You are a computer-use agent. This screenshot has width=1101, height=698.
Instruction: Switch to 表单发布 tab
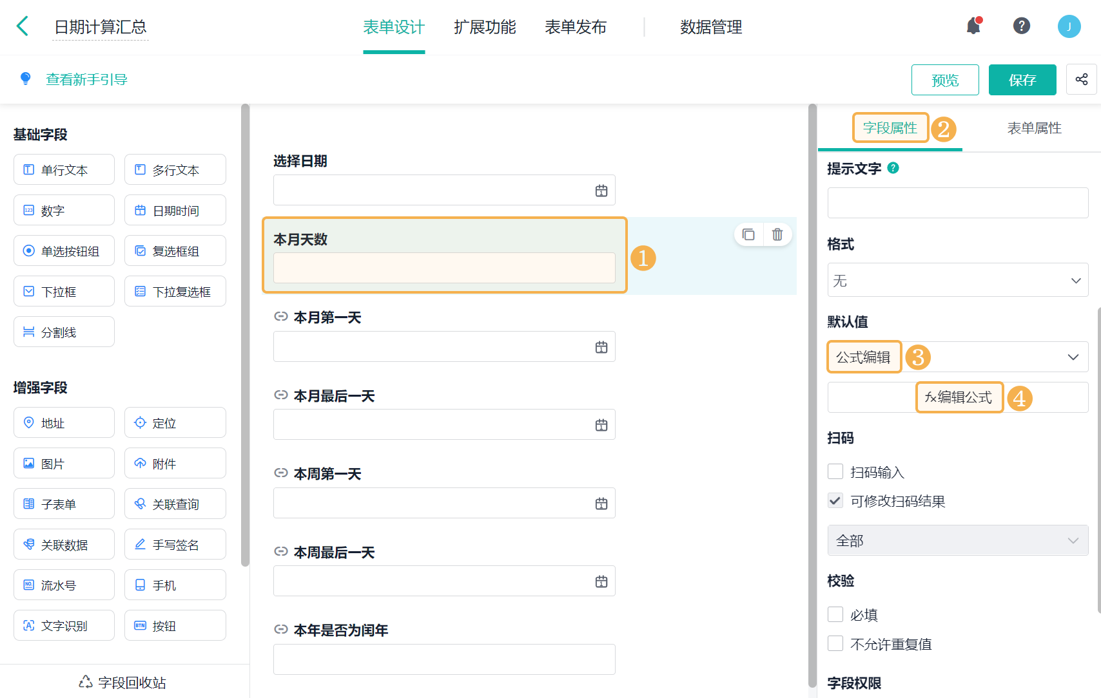576,27
